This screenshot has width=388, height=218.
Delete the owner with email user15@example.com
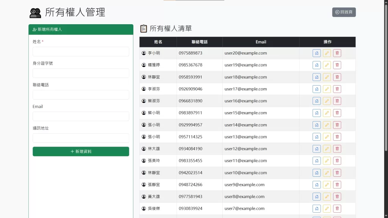[337, 113]
